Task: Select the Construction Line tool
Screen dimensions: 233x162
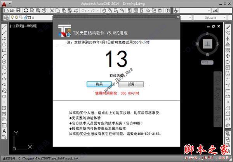Action: click(4, 33)
